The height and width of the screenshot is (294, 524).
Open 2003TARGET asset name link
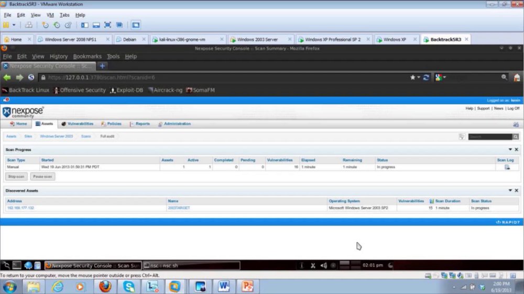click(x=179, y=208)
